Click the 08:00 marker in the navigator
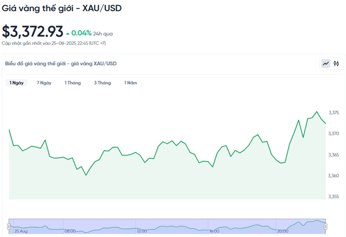The height and width of the screenshot is (237, 346). coord(69,231)
